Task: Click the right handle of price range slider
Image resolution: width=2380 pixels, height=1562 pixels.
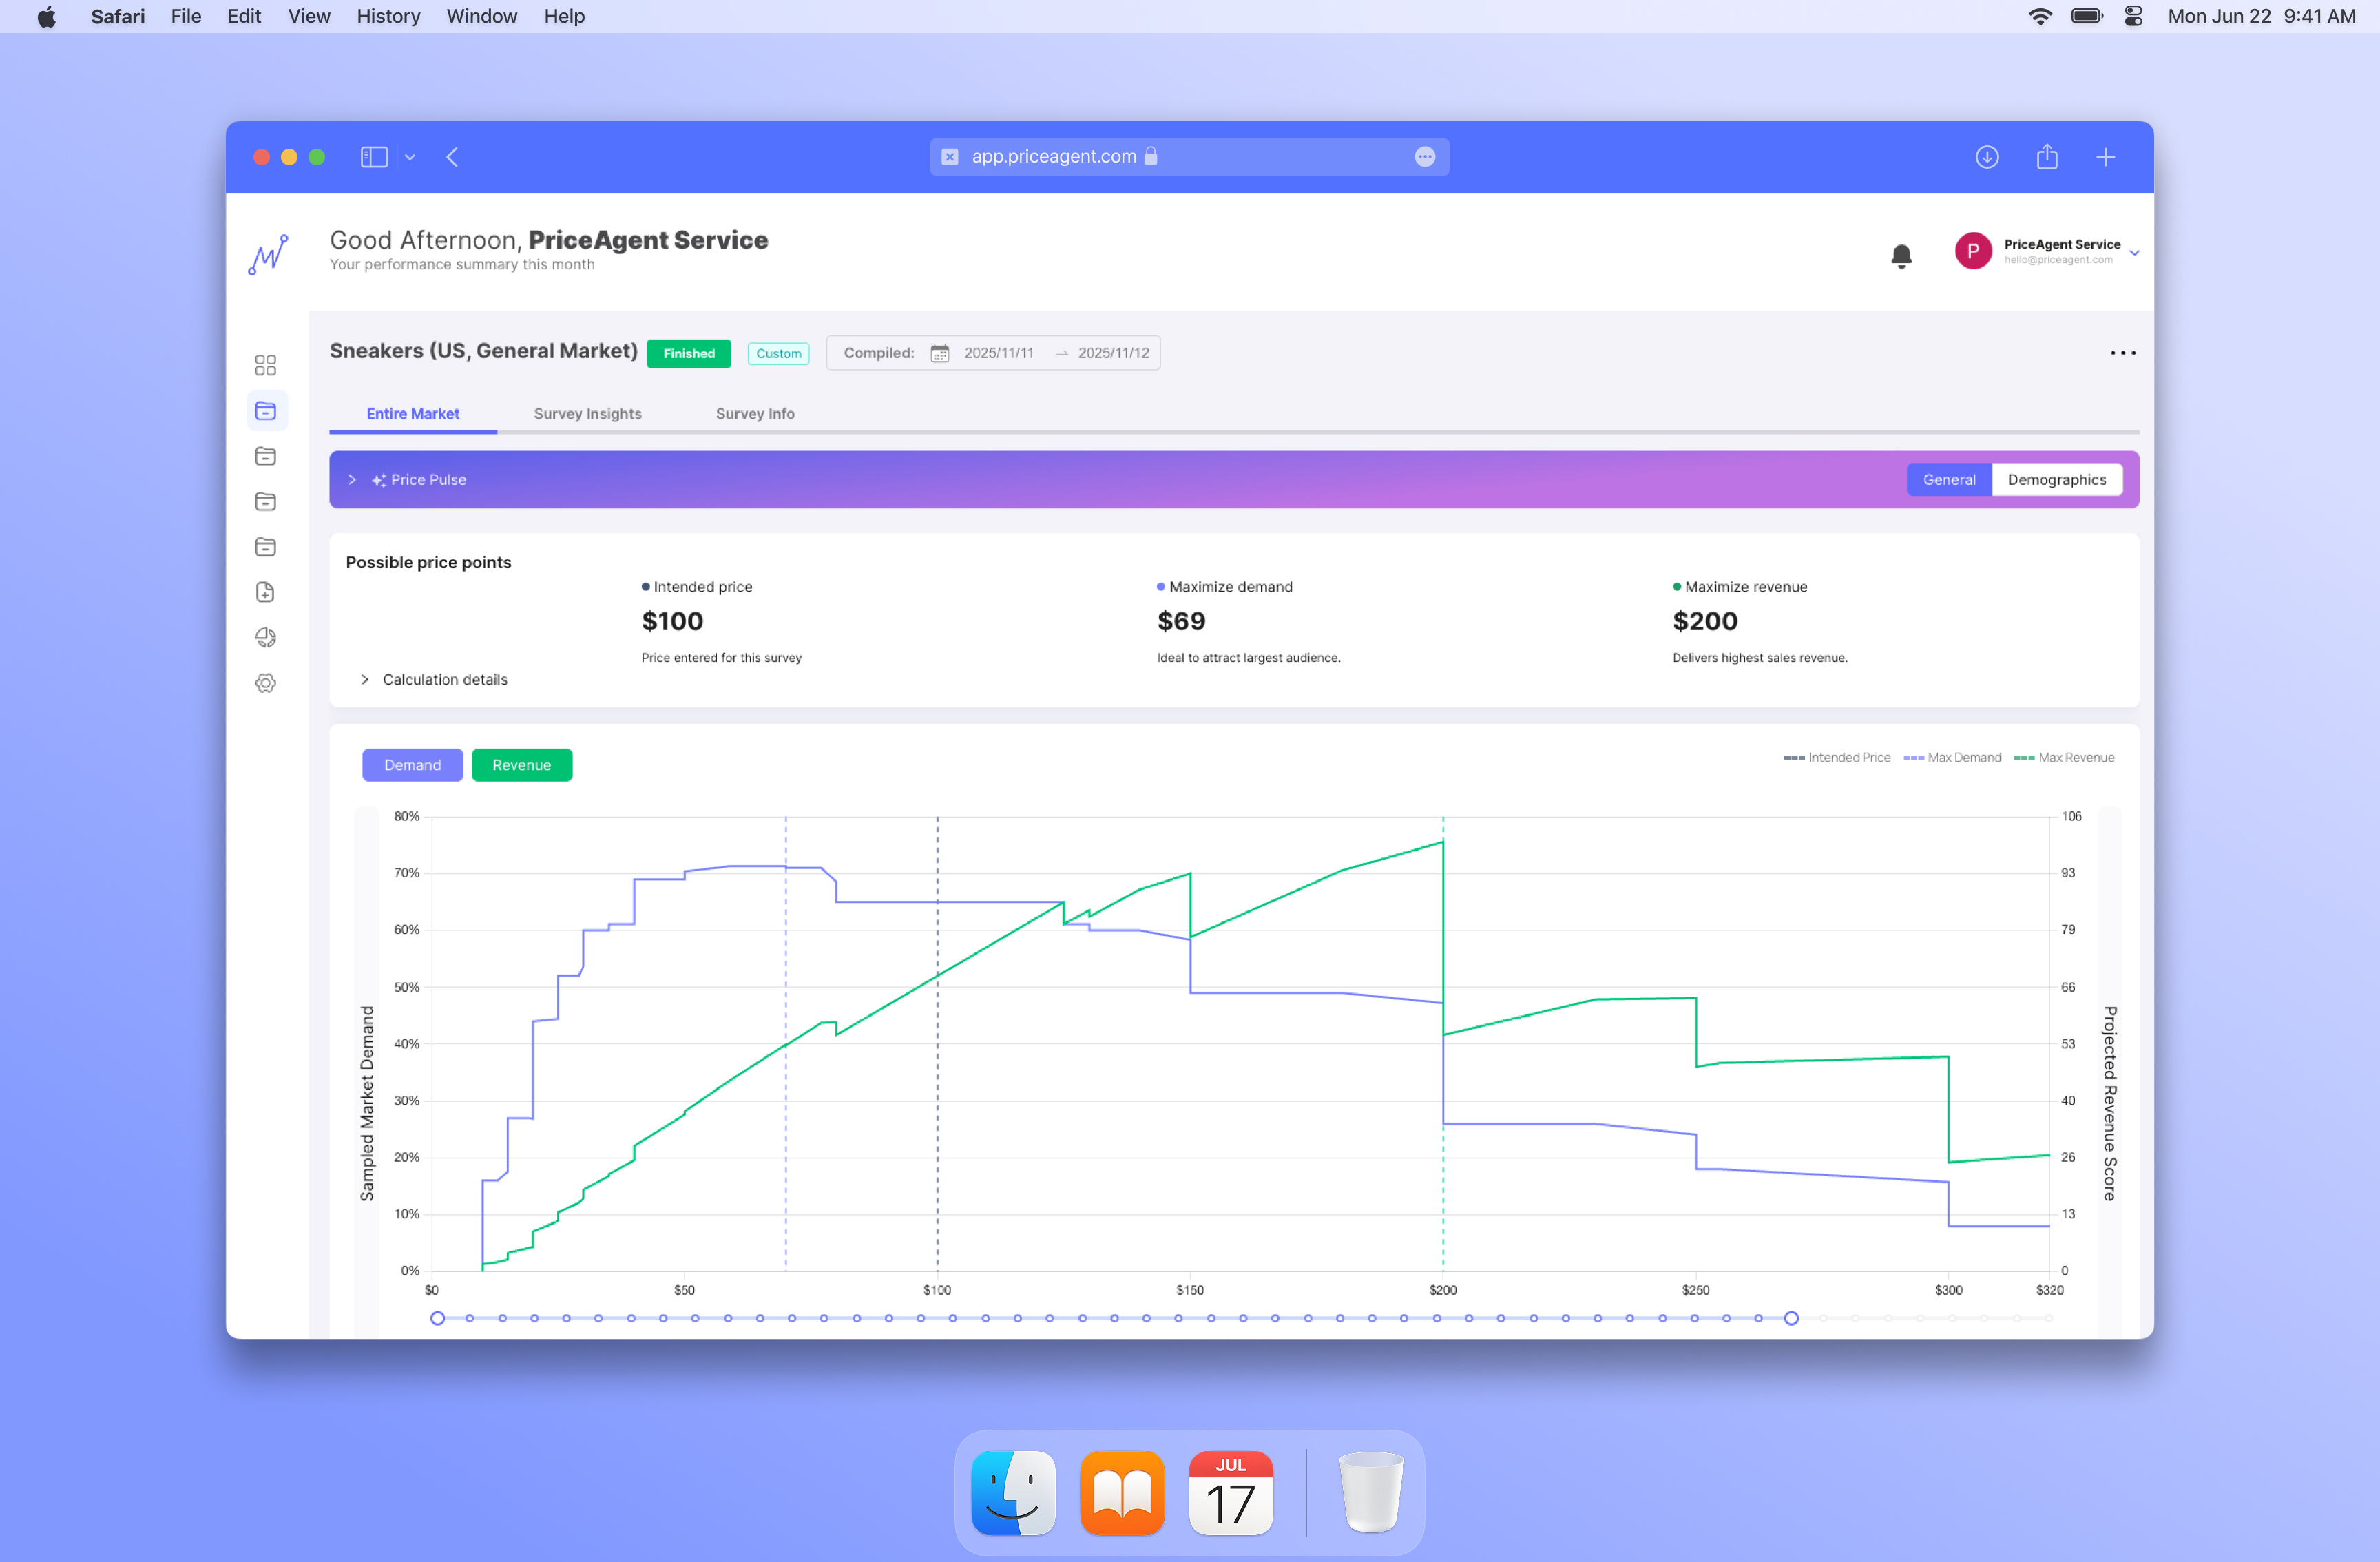Action: (1791, 1319)
